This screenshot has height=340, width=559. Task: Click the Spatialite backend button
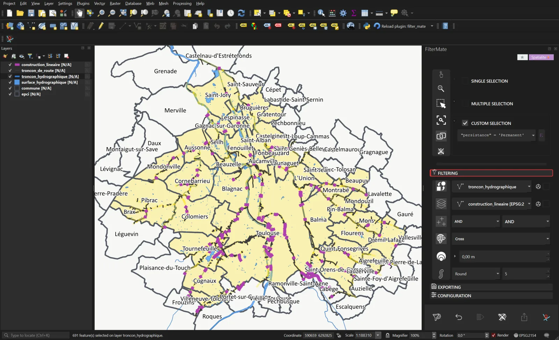[541, 57]
